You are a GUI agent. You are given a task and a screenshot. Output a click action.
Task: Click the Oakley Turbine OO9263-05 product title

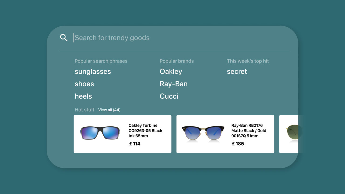point(146,130)
